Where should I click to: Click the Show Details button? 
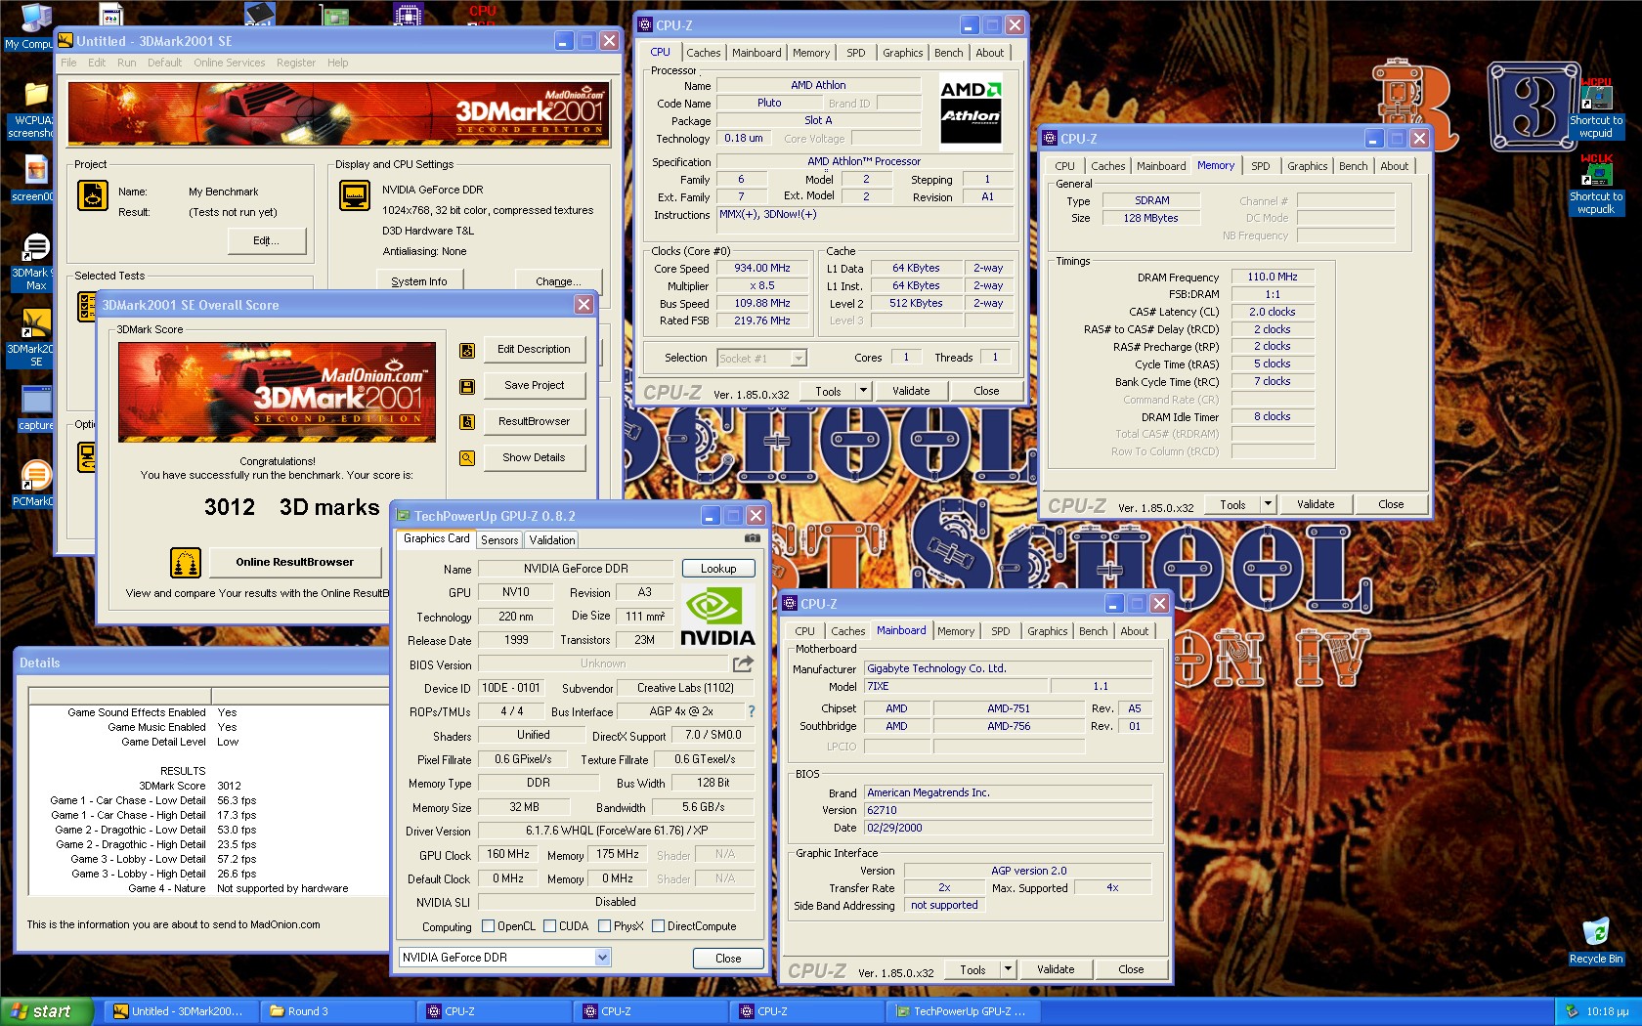pyautogui.click(x=534, y=457)
